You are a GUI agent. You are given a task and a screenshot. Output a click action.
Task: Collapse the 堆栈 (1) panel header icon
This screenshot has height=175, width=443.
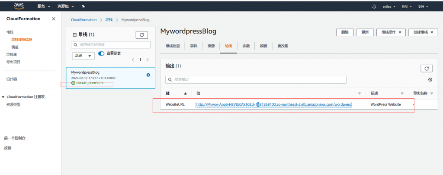74,35
